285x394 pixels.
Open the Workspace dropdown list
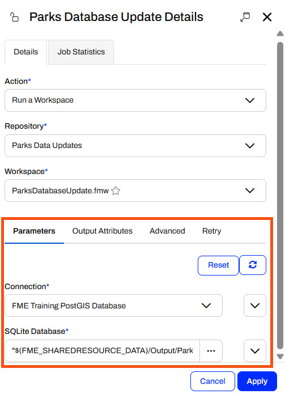tap(135, 190)
